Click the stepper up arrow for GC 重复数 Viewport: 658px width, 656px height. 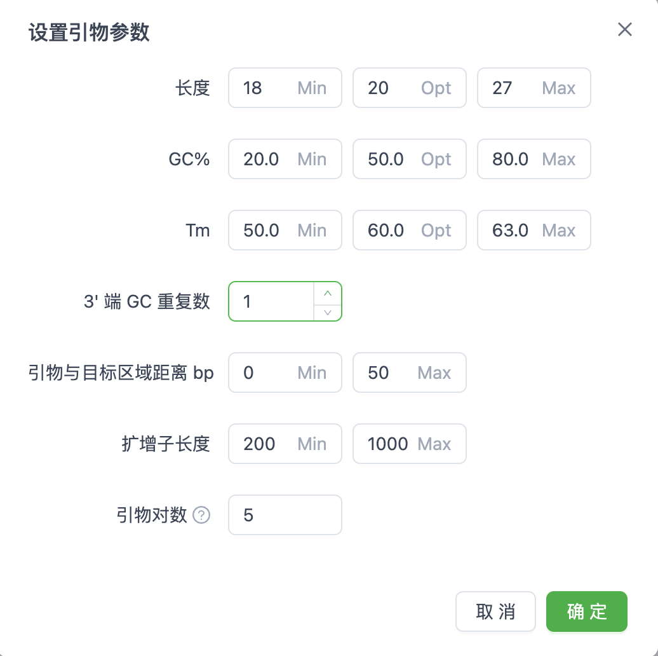click(327, 293)
